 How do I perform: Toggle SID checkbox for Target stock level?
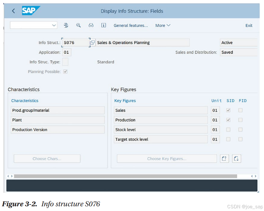[x=228, y=139]
